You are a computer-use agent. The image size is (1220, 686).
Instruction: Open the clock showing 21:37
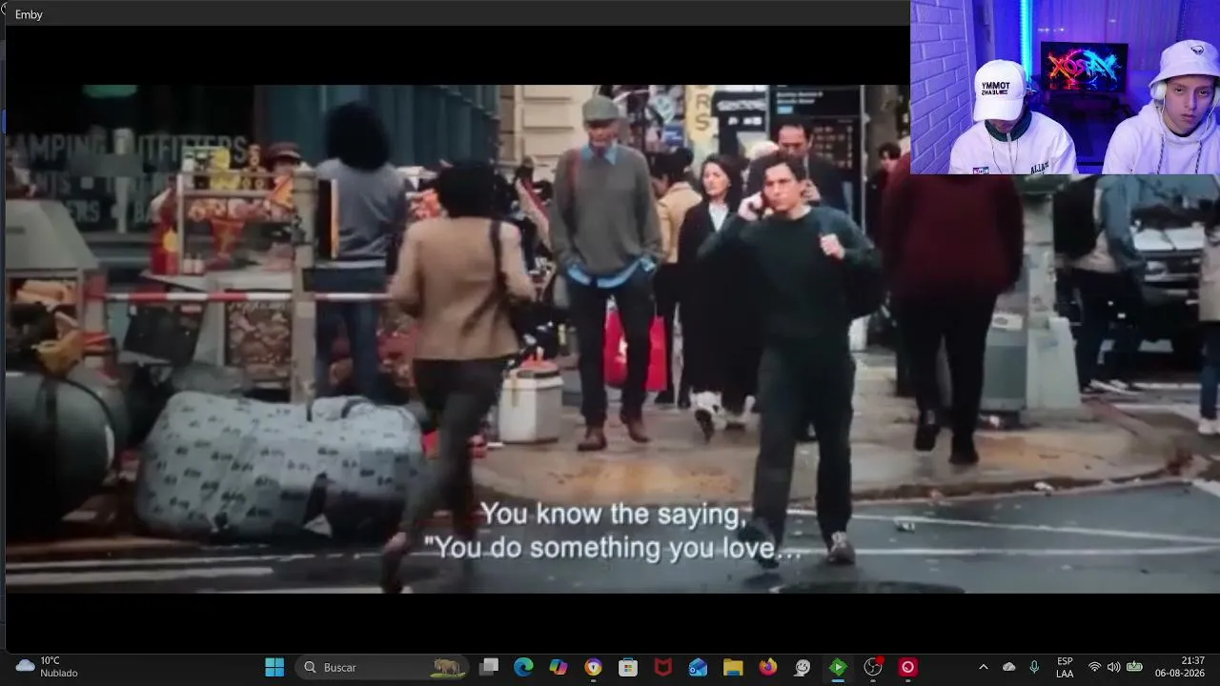1180,667
